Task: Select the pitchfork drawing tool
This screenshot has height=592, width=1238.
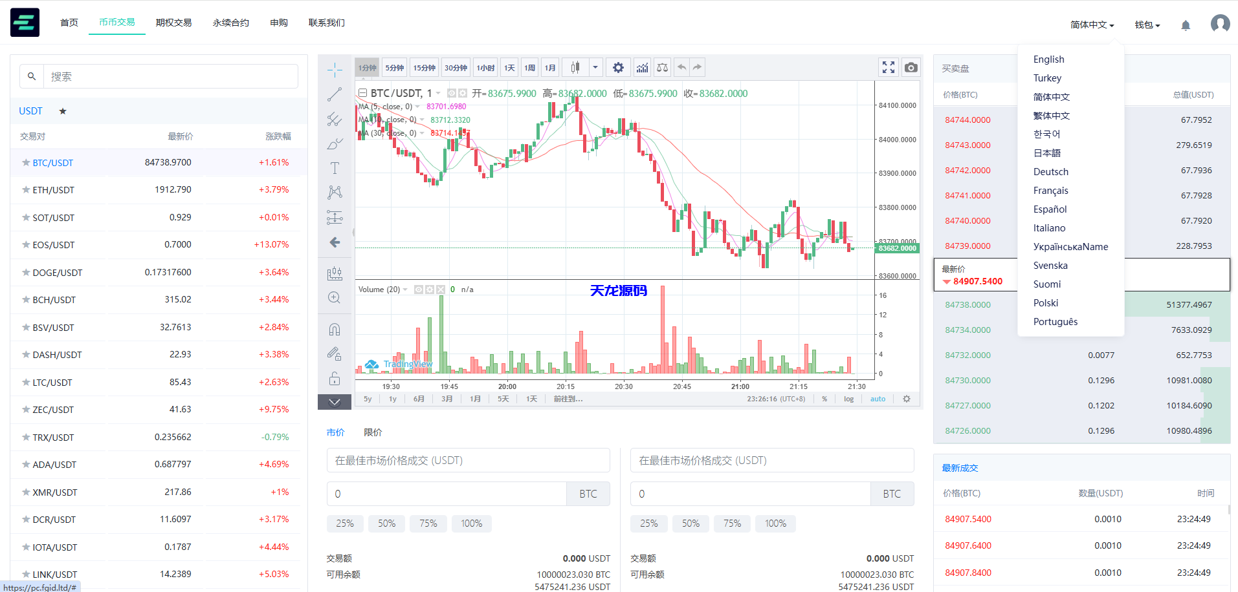Action: pos(335,119)
